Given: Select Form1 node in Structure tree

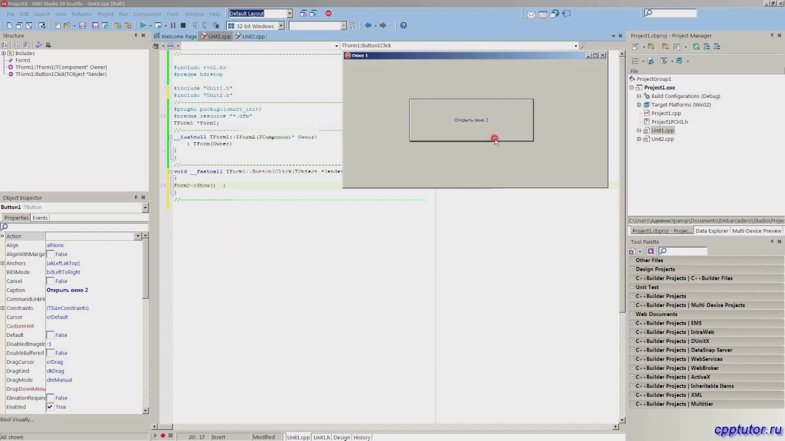Looking at the screenshot, I should (x=23, y=60).
